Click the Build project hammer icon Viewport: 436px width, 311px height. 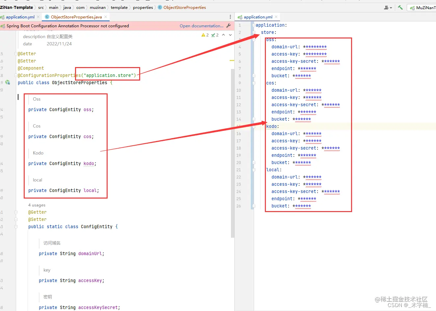pos(400,7)
